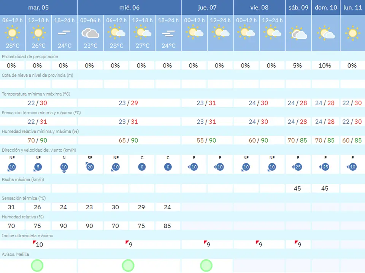This screenshot has width=365, height=273.
Task: Select the jue. 07 day header
Action: [x=207, y=8]
